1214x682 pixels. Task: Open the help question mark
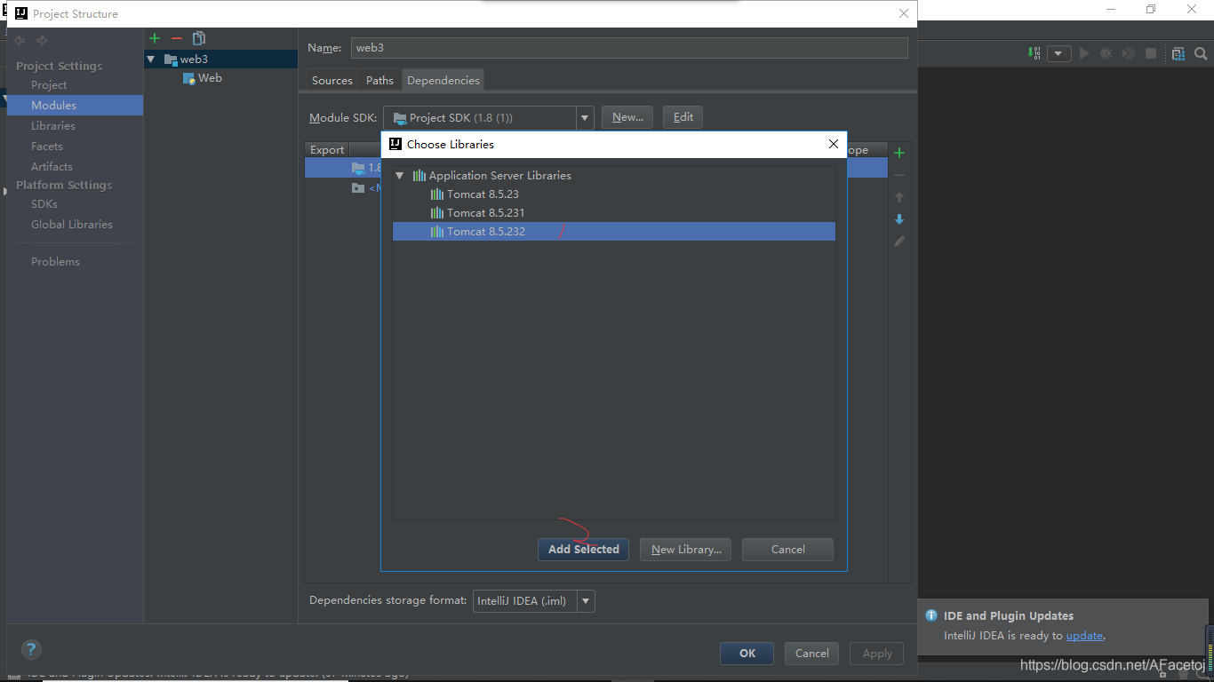31,649
